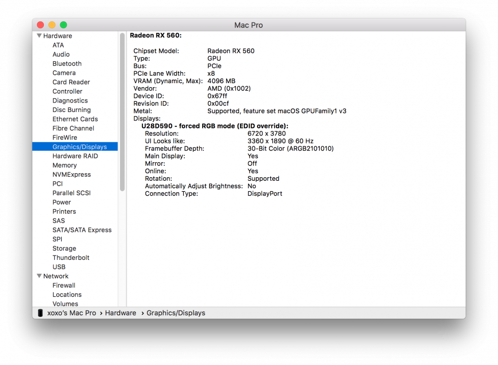Image resolution: width=498 pixels, height=365 pixels.
Task: Select Firewall under Network
Action: click(x=64, y=285)
